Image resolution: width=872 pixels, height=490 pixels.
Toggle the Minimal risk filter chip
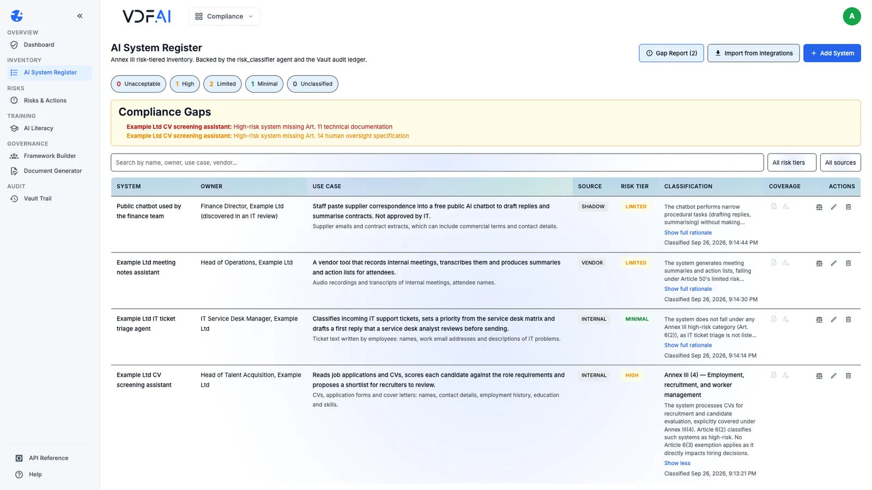[264, 84]
